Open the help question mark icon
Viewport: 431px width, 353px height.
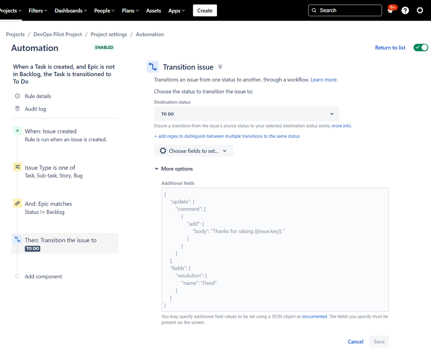pos(405,10)
